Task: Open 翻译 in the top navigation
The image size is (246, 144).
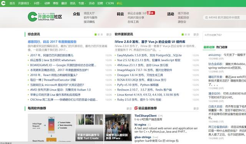Action: 64,3
